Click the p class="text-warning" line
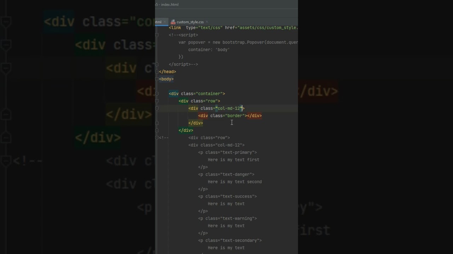The width and height of the screenshot is (453, 254). (227, 218)
